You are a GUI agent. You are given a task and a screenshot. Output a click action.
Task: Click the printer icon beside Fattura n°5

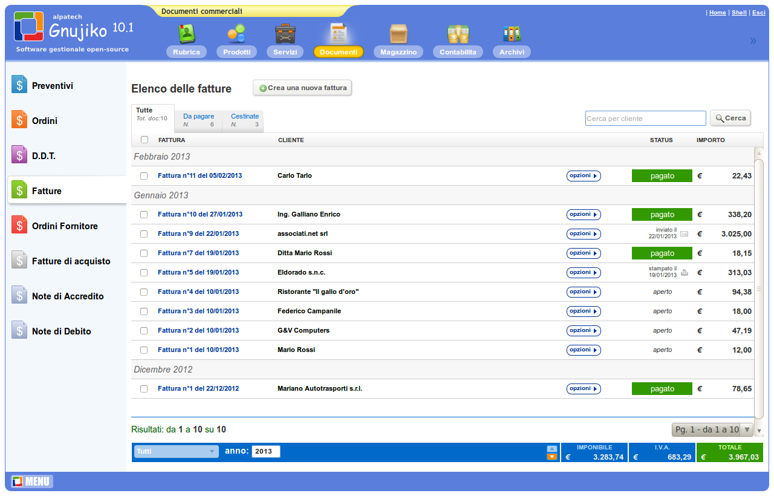(683, 272)
